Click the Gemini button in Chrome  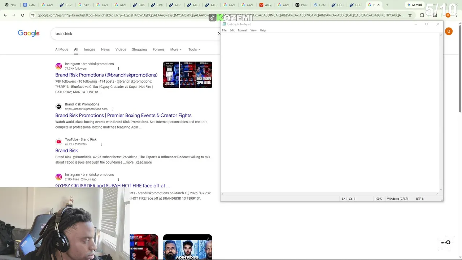[x=414, y=5]
